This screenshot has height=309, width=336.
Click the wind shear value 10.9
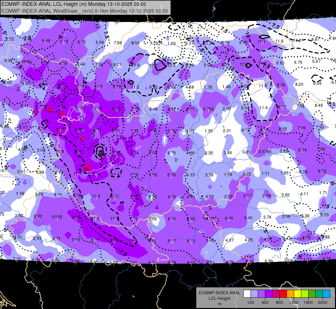tap(136, 65)
